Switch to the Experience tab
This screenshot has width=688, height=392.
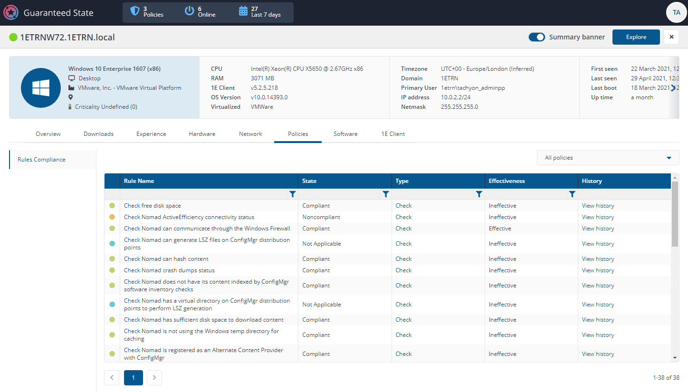pos(151,134)
